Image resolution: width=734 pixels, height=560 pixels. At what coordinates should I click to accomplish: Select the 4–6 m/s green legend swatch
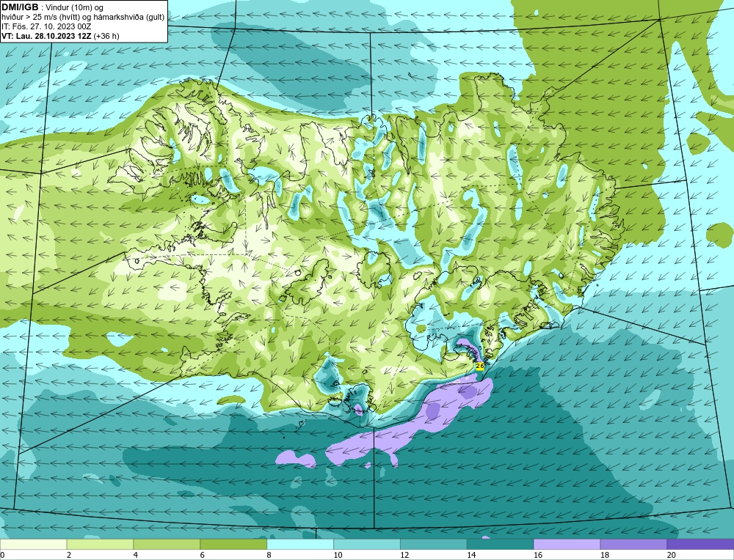click(167, 544)
